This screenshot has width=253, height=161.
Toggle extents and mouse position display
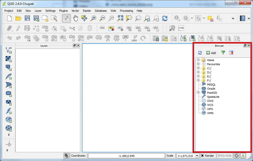[x=67, y=156]
